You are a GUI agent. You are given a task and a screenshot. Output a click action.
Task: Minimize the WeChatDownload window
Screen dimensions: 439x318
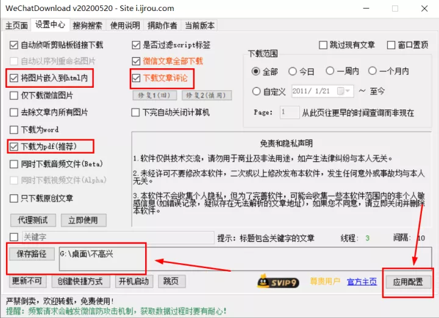pyautogui.click(x=366, y=9)
